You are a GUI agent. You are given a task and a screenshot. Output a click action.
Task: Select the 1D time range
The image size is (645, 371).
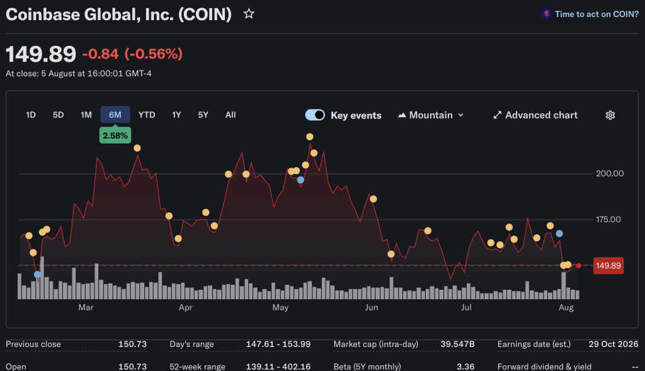31,115
